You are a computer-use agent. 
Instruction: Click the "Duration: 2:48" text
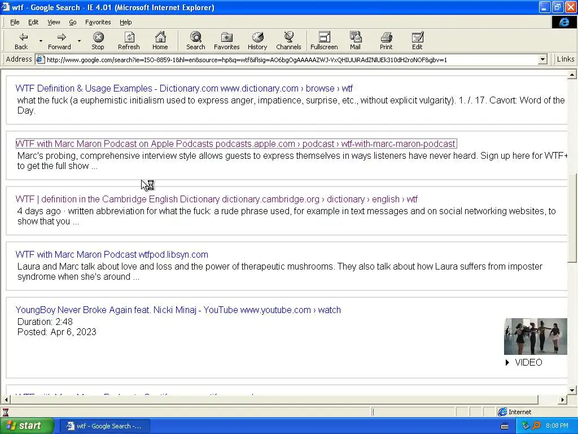click(45, 322)
